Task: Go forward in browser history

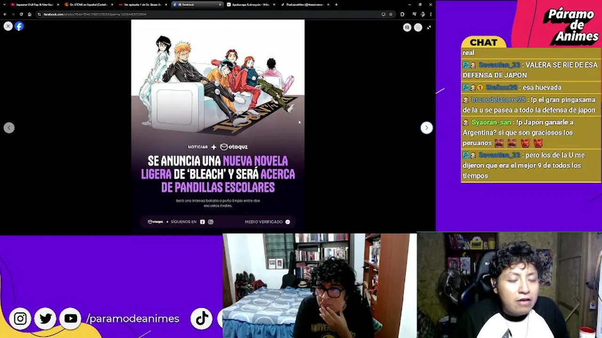Action: pos(13,14)
